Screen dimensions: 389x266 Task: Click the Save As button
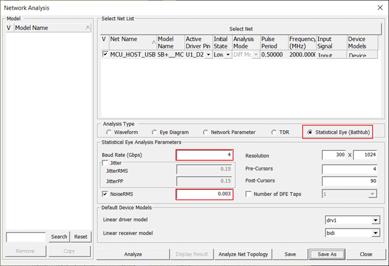pyautogui.click(x=328, y=254)
